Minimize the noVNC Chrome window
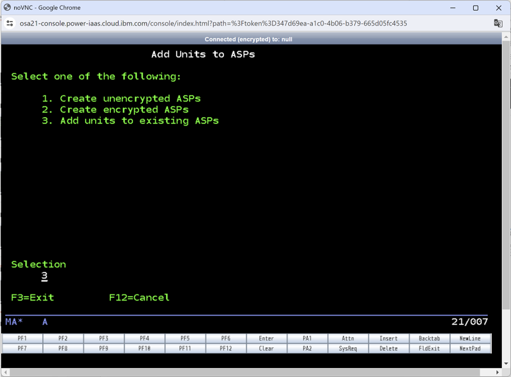511x377 pixels. click(452, 8)
